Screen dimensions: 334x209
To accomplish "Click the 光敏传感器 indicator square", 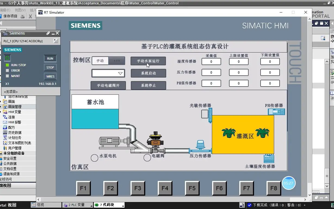I will 205,114.
